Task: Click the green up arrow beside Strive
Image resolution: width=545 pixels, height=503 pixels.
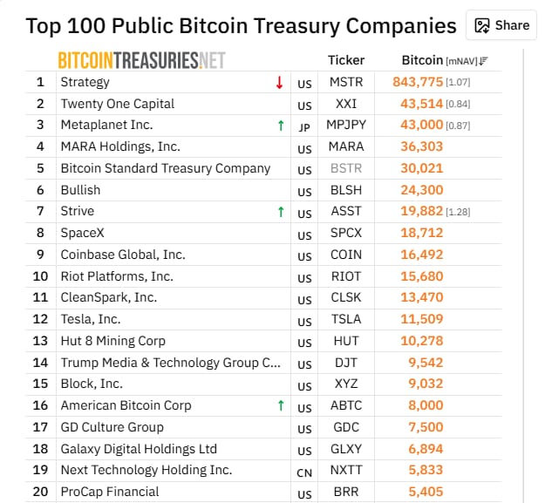Action: pyautogui.click(x=281, y=212)
